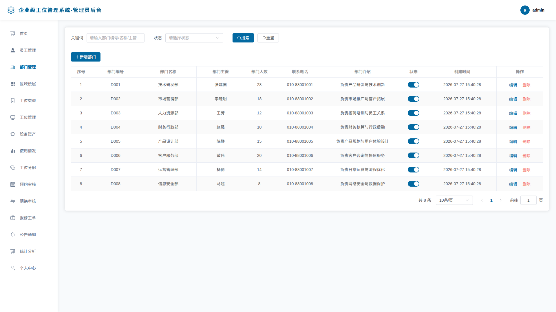Click the 设备资产 chip icon
Screen dimensions: 556x312
pos(13,134)
